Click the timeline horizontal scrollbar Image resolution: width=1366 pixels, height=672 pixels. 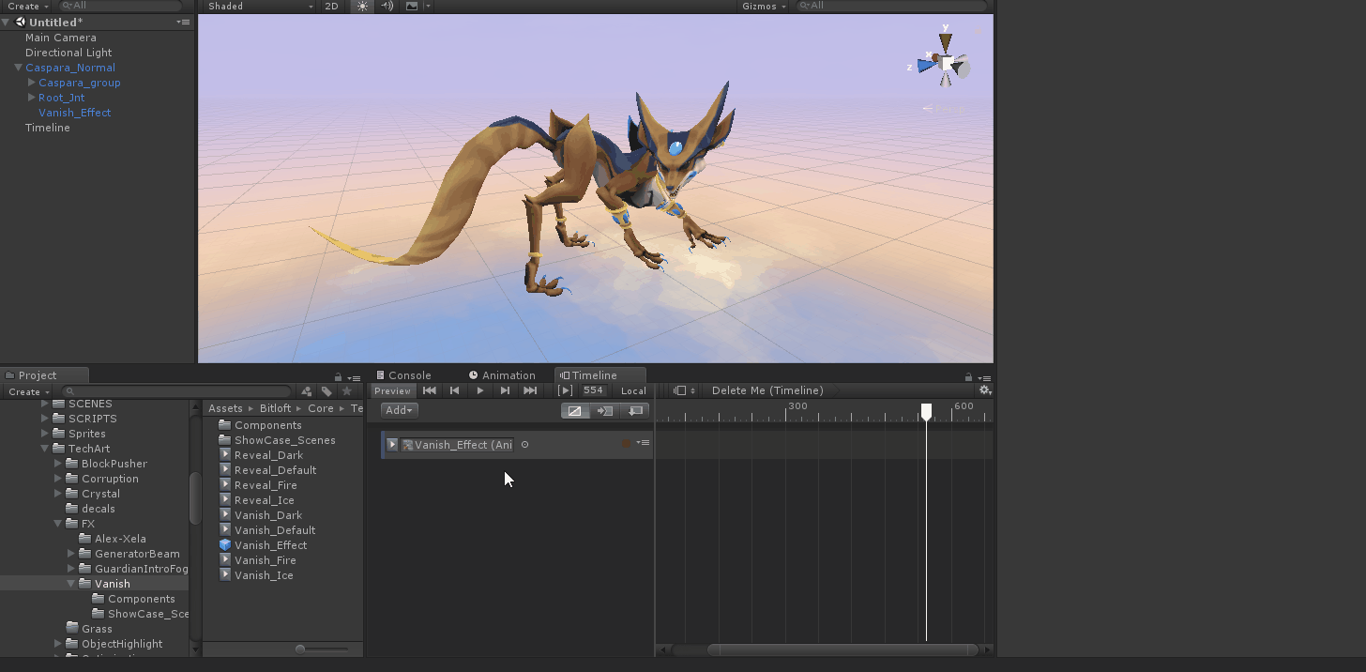(x=843, y=649)
